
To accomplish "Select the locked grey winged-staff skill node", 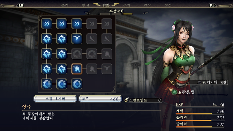I will pos(107,69).
